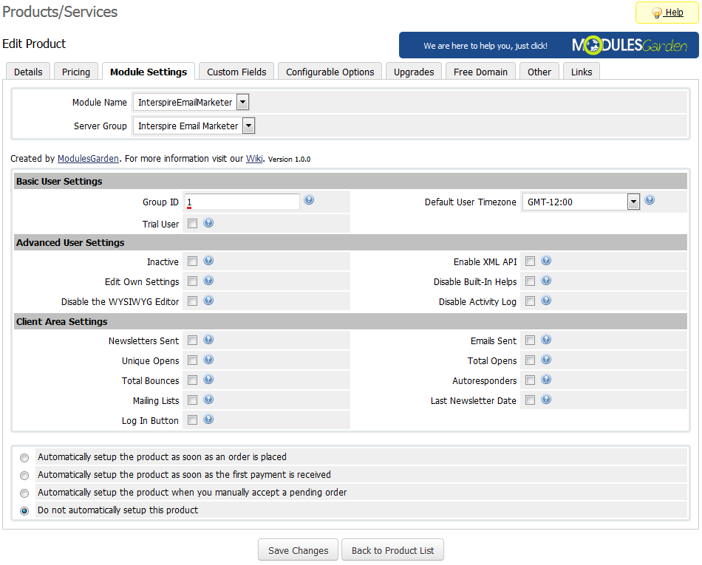
Task: Select setup when first payment is received
Action: tap(24, 476)
